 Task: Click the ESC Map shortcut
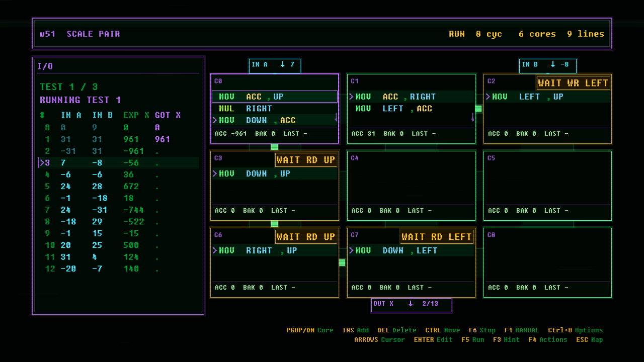click(590, 340)
